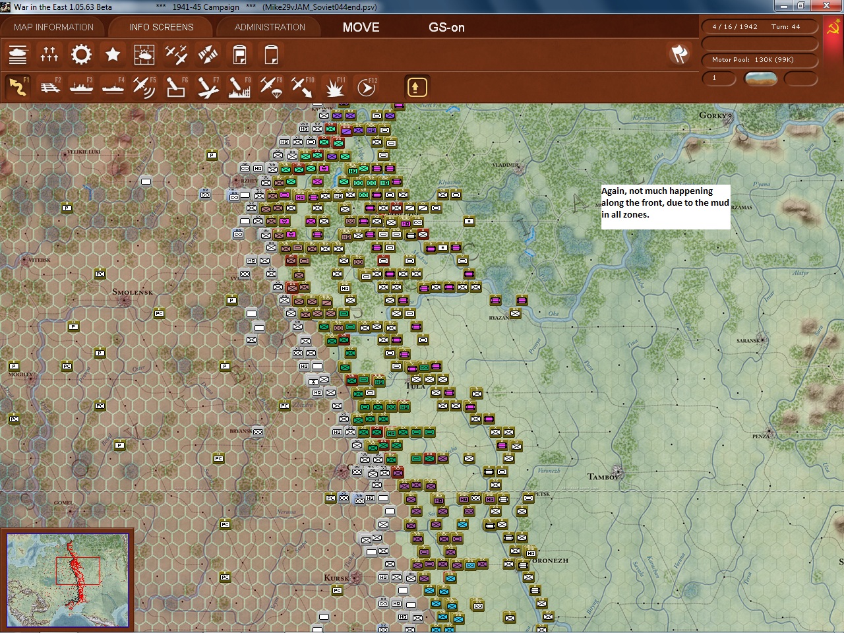This screenshot has width=844, height=633.
Task: Open the weather screen icon
Action: [144, 55]
